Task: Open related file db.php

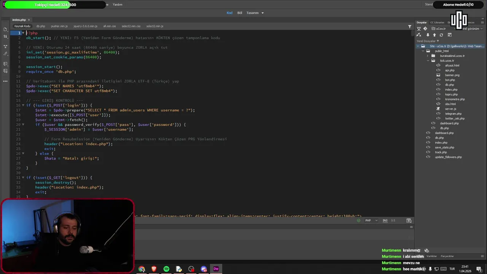Action: (x=41, y=26)
